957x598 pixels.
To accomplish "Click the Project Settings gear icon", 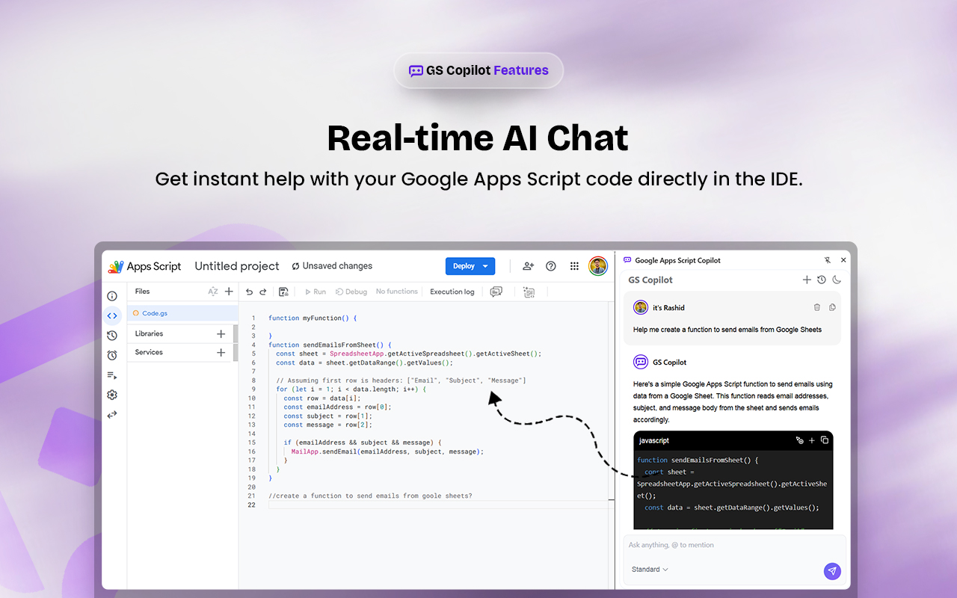I will point(112,395).
